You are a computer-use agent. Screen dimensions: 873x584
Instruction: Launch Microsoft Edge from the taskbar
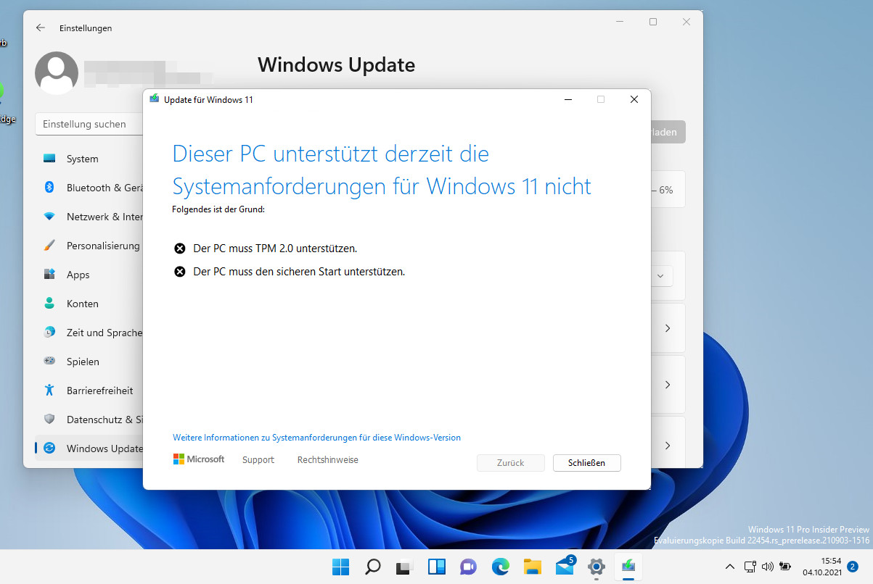tap(500, 567)
